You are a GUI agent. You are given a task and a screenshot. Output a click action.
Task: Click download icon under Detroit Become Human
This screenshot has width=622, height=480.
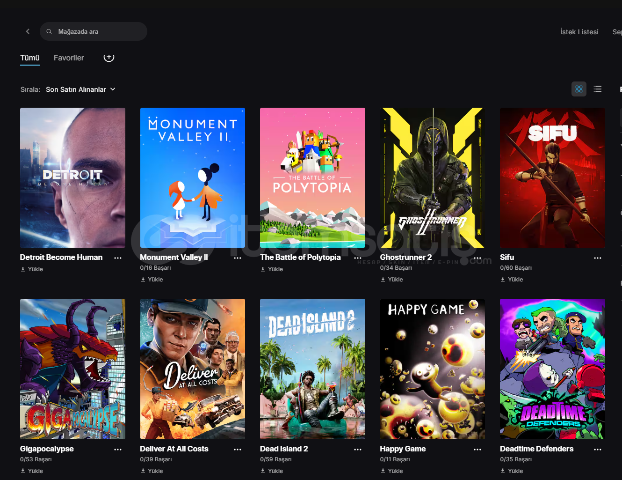click(x=23, y=269)
